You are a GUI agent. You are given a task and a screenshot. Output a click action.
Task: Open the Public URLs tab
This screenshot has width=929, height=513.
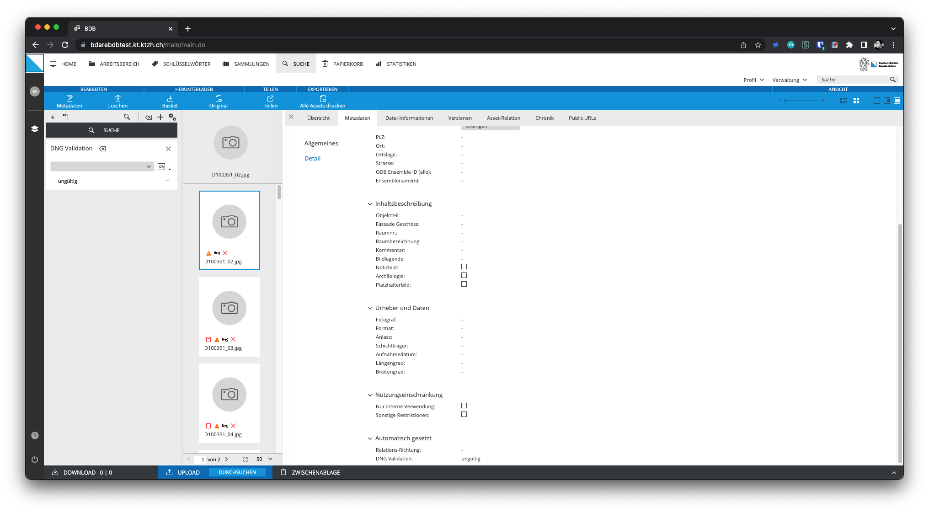pyautogui.click(x=582, y=118)
